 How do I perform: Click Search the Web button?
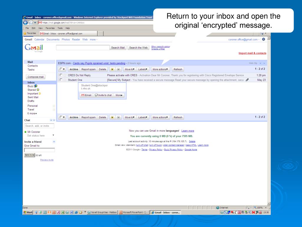point(138,48)
